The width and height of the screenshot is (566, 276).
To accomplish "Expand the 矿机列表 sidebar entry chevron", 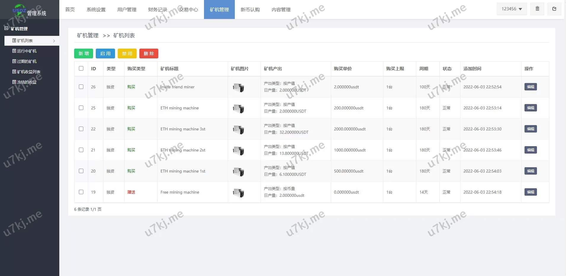I will click(x=54, y=41).
